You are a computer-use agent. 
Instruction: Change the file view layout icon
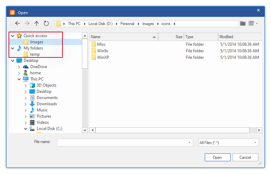251,23
